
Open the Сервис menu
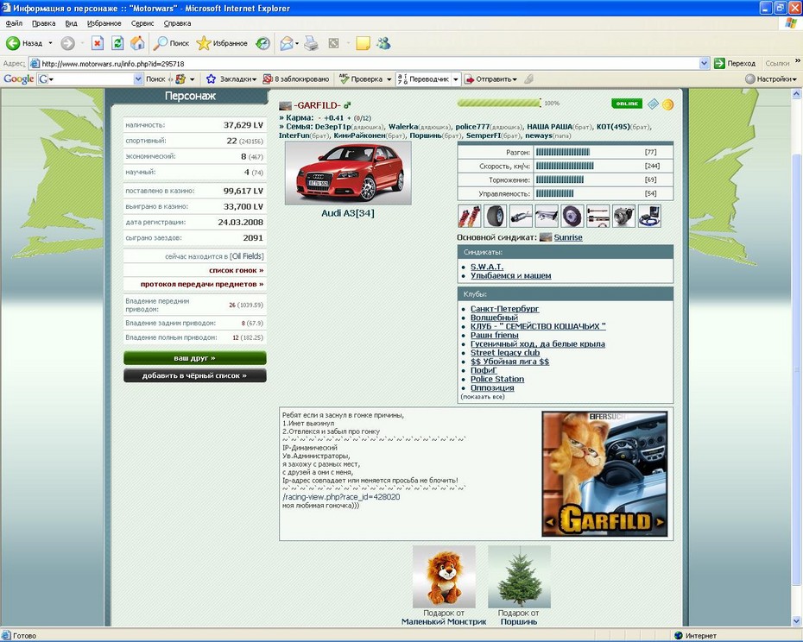coord(142,23)
